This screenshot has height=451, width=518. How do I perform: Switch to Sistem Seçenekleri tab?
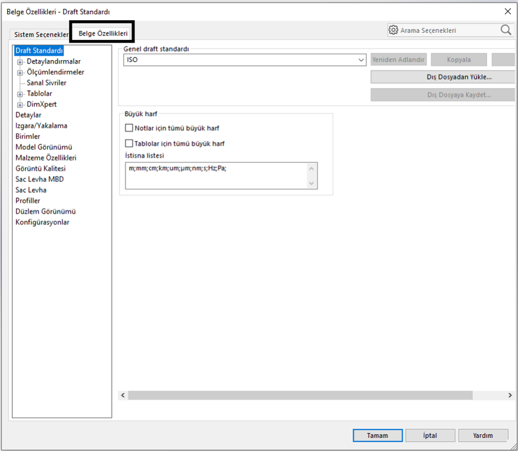point(41,34)
